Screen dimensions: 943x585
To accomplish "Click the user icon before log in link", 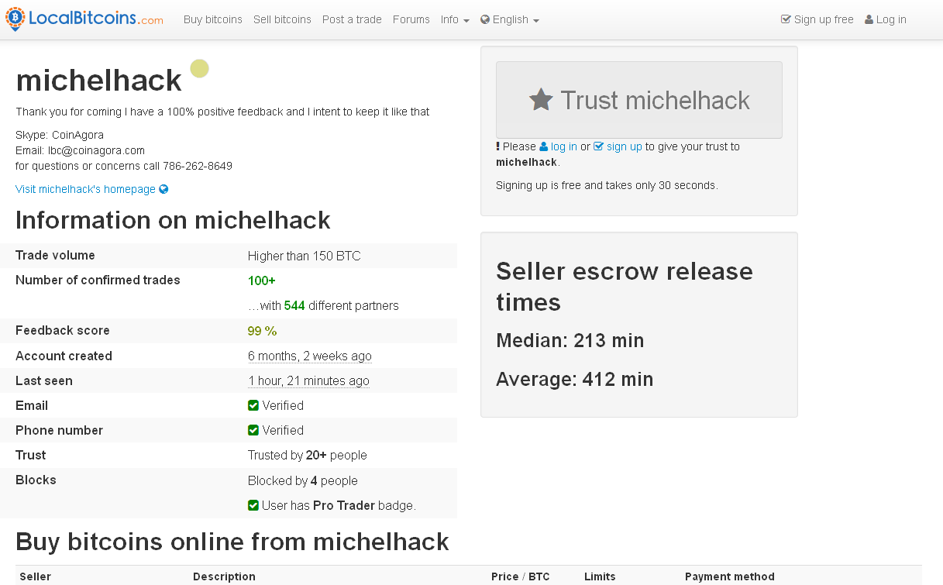I will click(x=543, y=146).
